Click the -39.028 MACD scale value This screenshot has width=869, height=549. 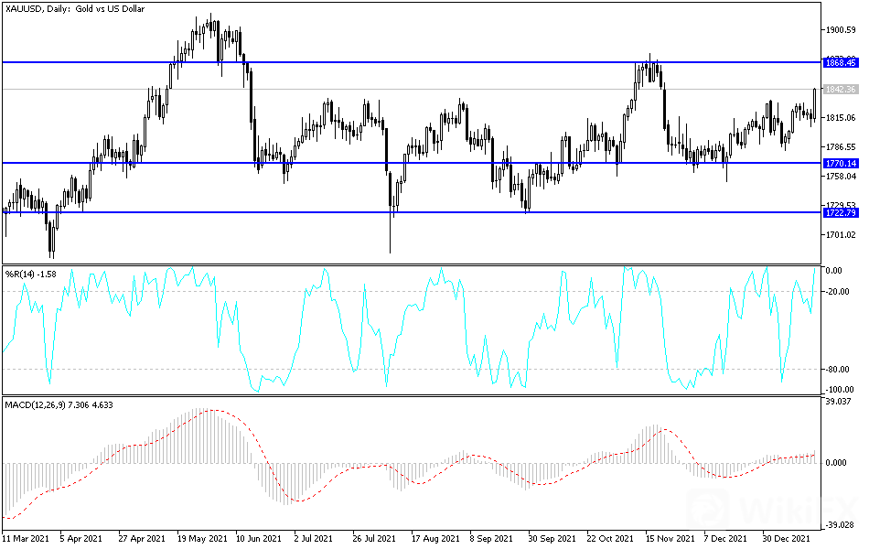pyautogui.click(x=838, y=525)
